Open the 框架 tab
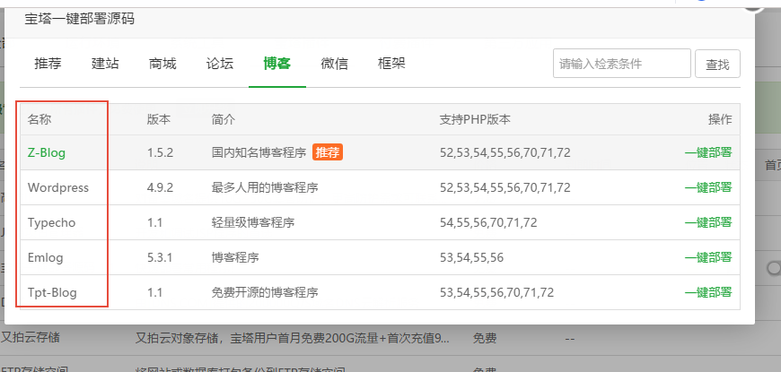This screenshot has height=372, width=781. pyautogui.click(x=391, y=64)
